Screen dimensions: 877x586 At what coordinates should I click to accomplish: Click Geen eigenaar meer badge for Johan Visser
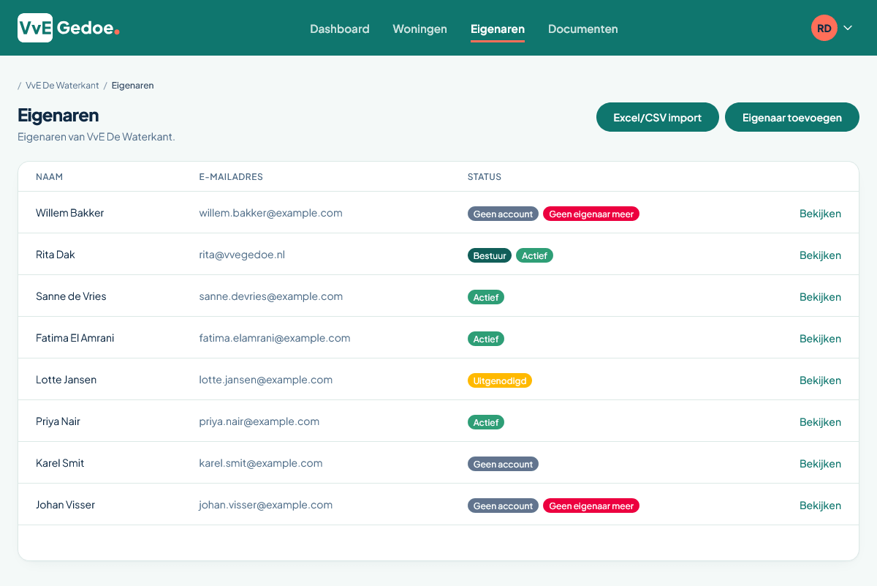pyautogui.click(x=591, y=506)
